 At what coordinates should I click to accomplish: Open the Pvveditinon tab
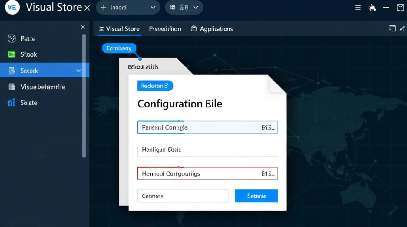click(165, 29)
